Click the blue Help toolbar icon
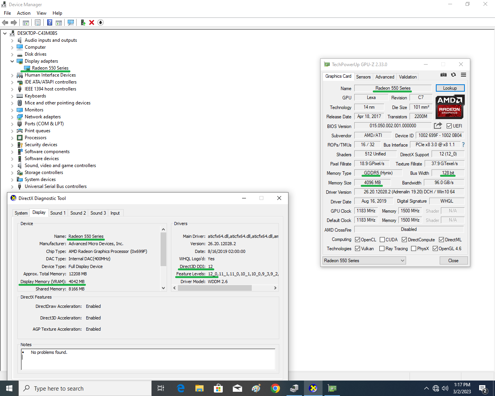This screenshot has width=495, height=396. [50, 22]
